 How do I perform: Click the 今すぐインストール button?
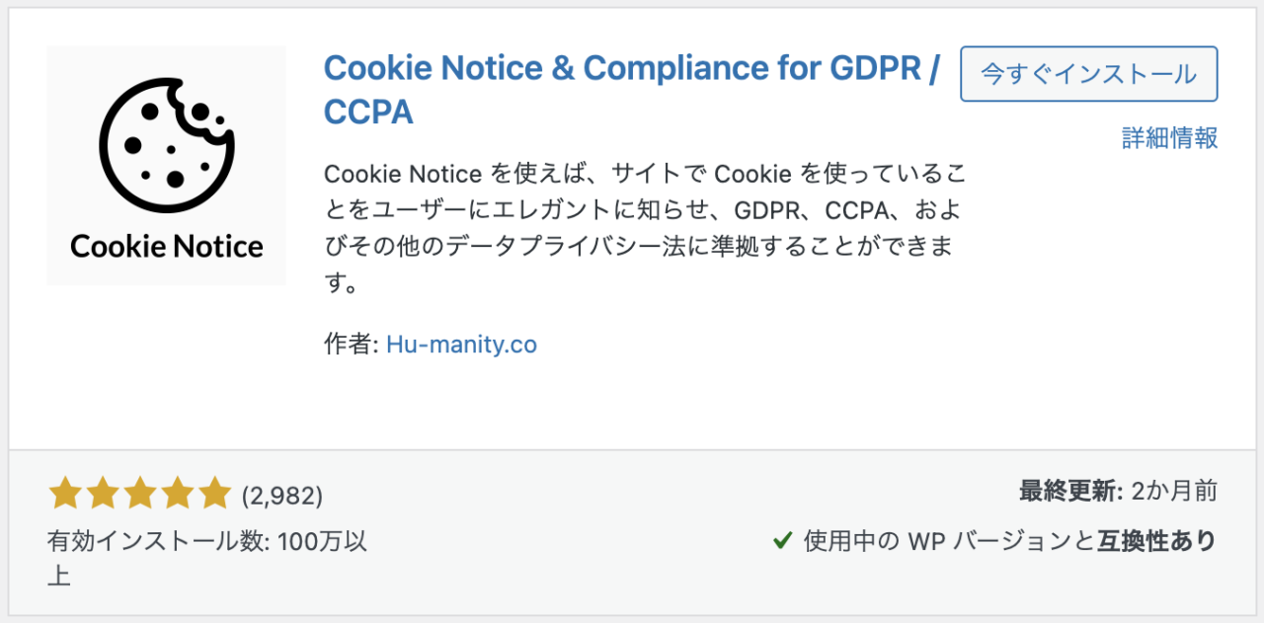(1089, 74)
